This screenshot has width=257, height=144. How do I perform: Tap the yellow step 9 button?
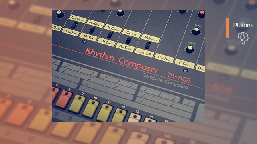pyautogui.click(x=78, y=104)
